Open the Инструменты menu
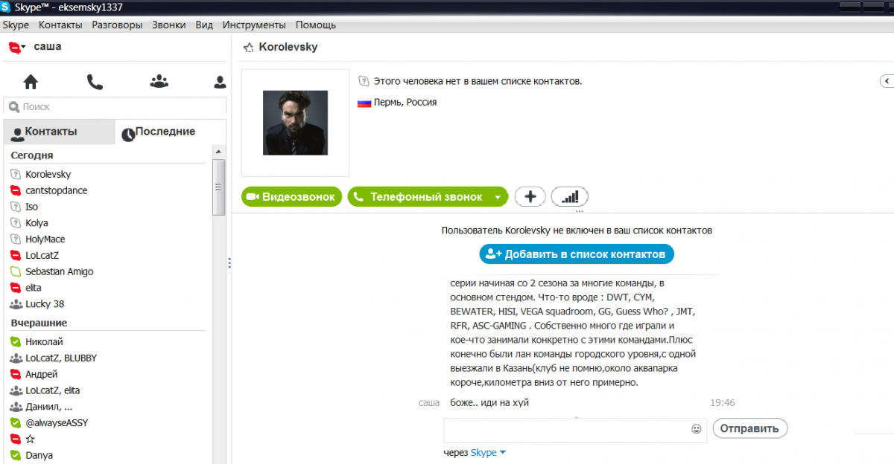Image resolution: width=894 pixels, height=464 pixels. tap(254, 25)
